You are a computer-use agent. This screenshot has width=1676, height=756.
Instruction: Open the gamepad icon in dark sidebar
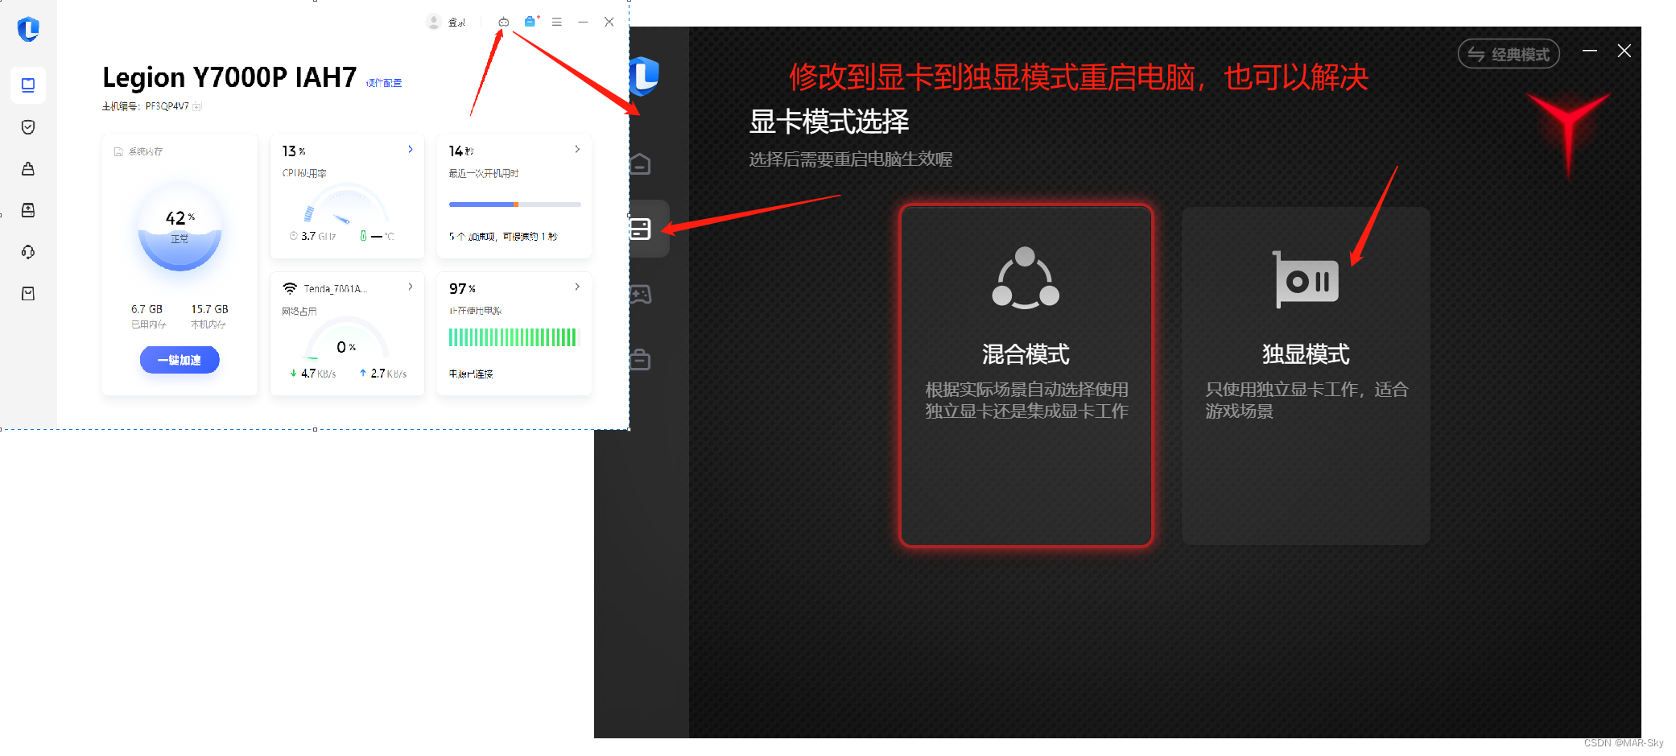[641, 294]
